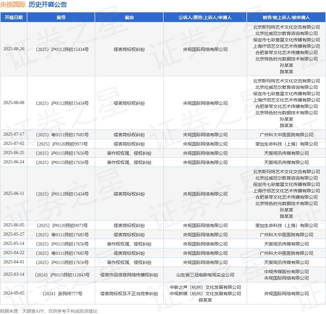
Task: Click case number 沪0115民初17656号 in the 2025-06-24 row
Action: 62,162
